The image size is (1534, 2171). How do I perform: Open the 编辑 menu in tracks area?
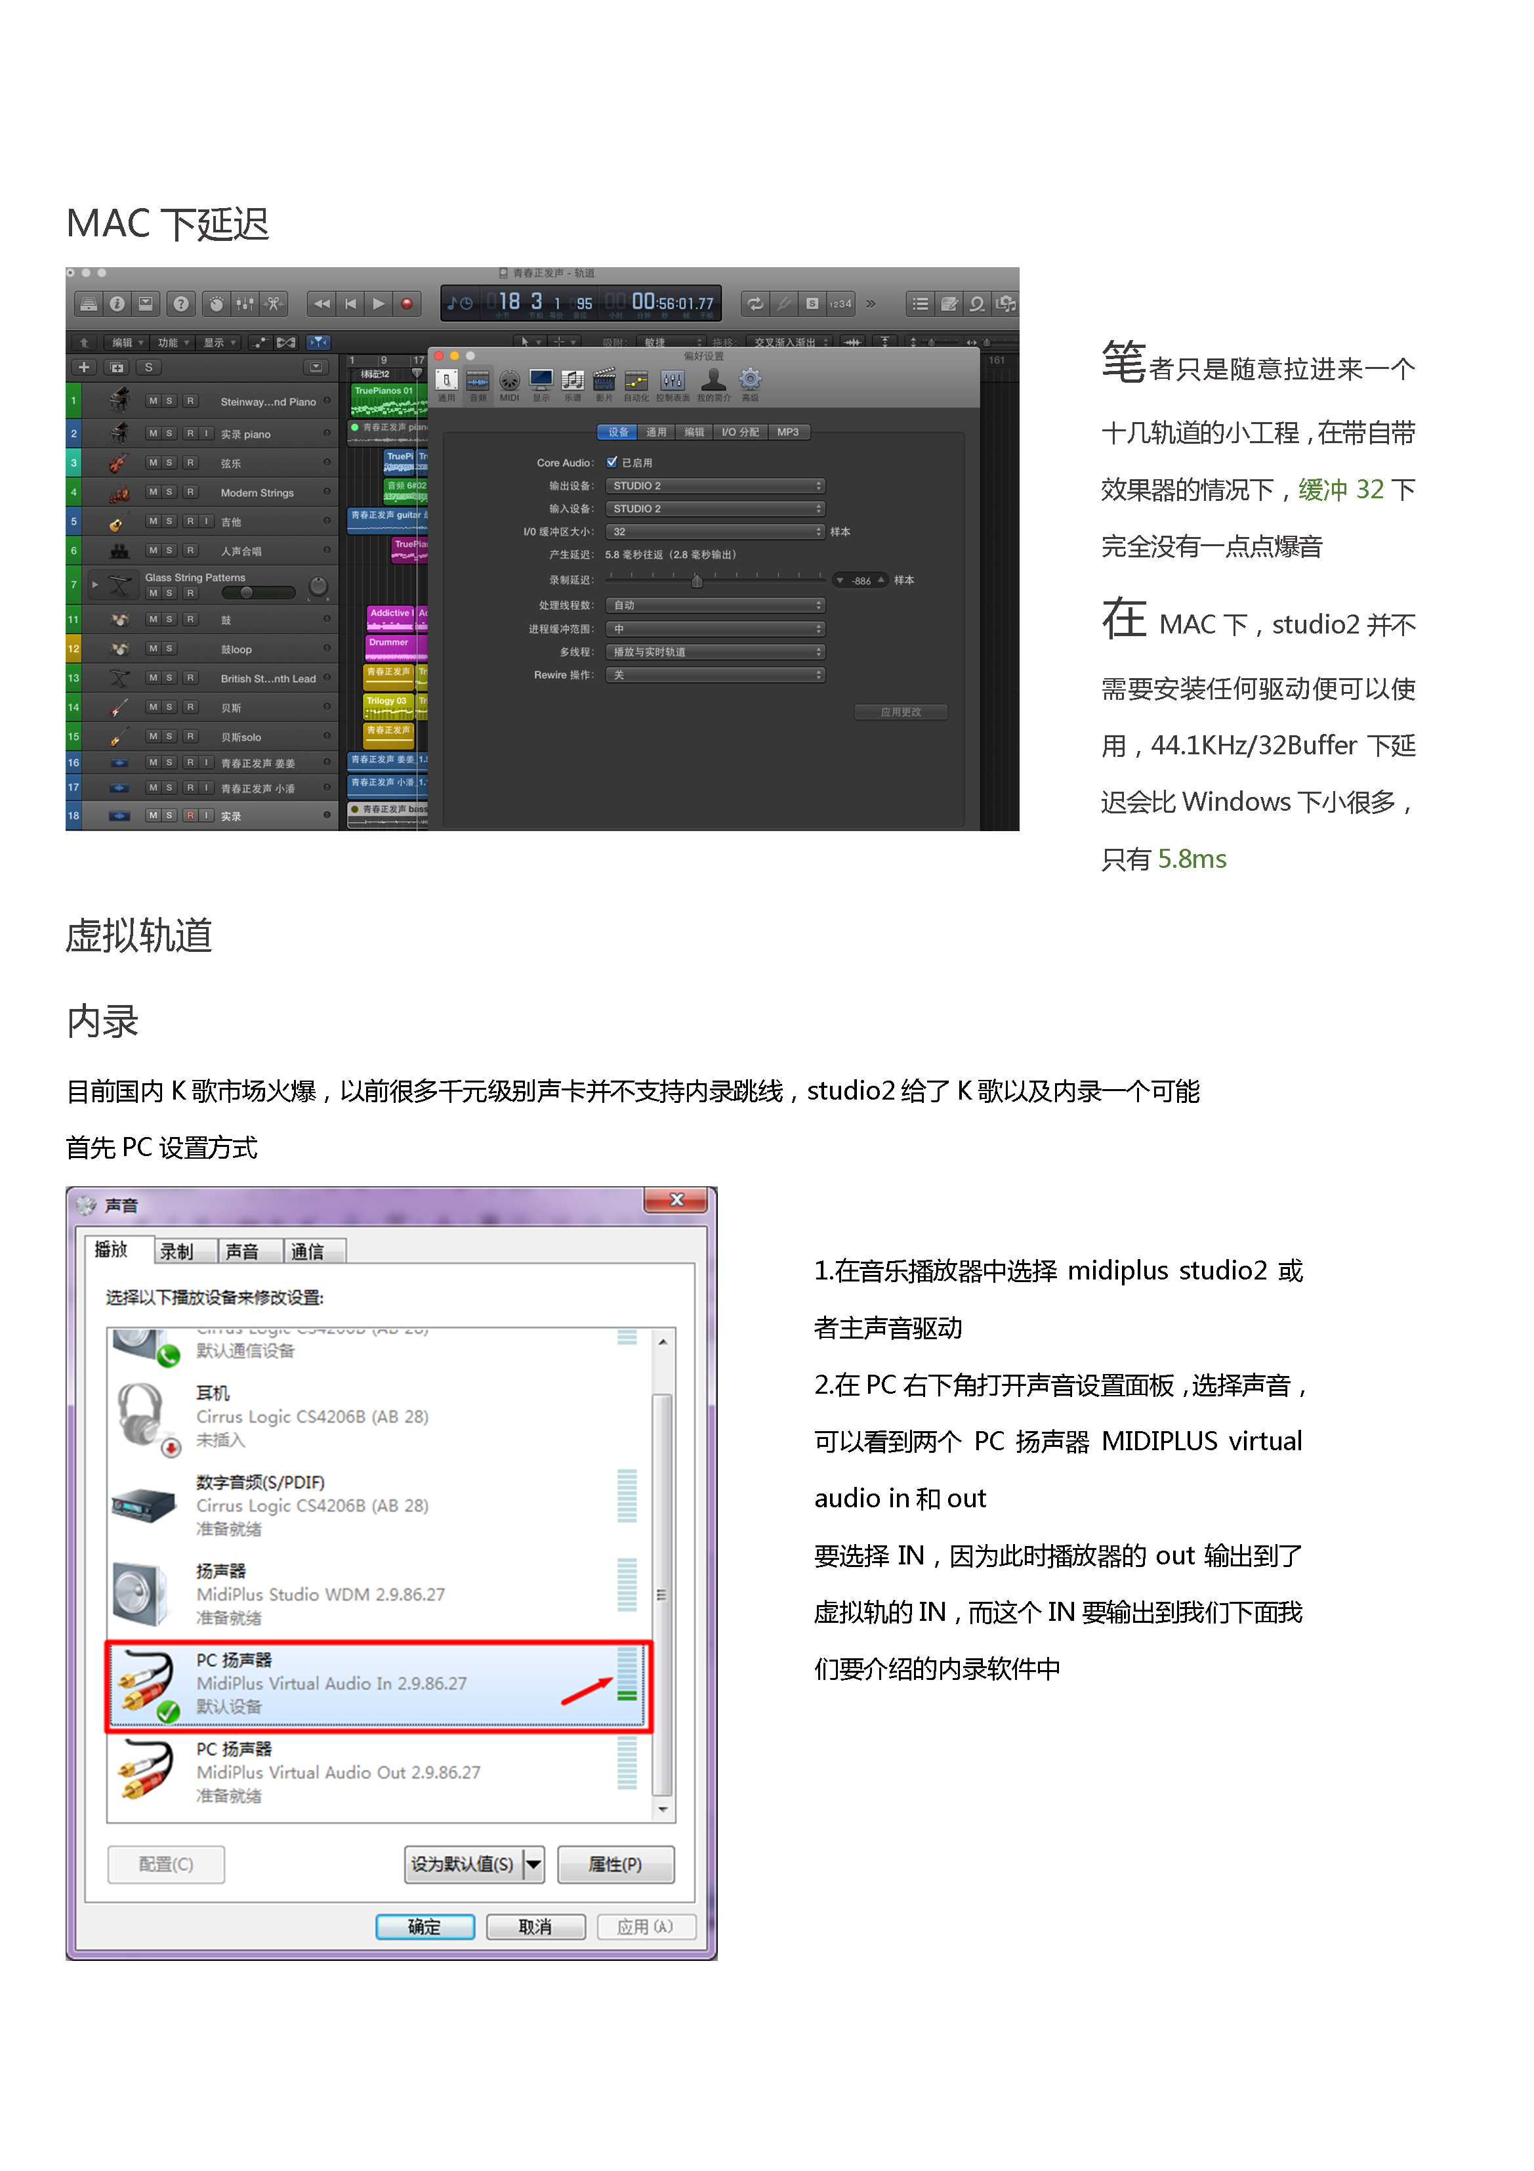click(126, 342)
